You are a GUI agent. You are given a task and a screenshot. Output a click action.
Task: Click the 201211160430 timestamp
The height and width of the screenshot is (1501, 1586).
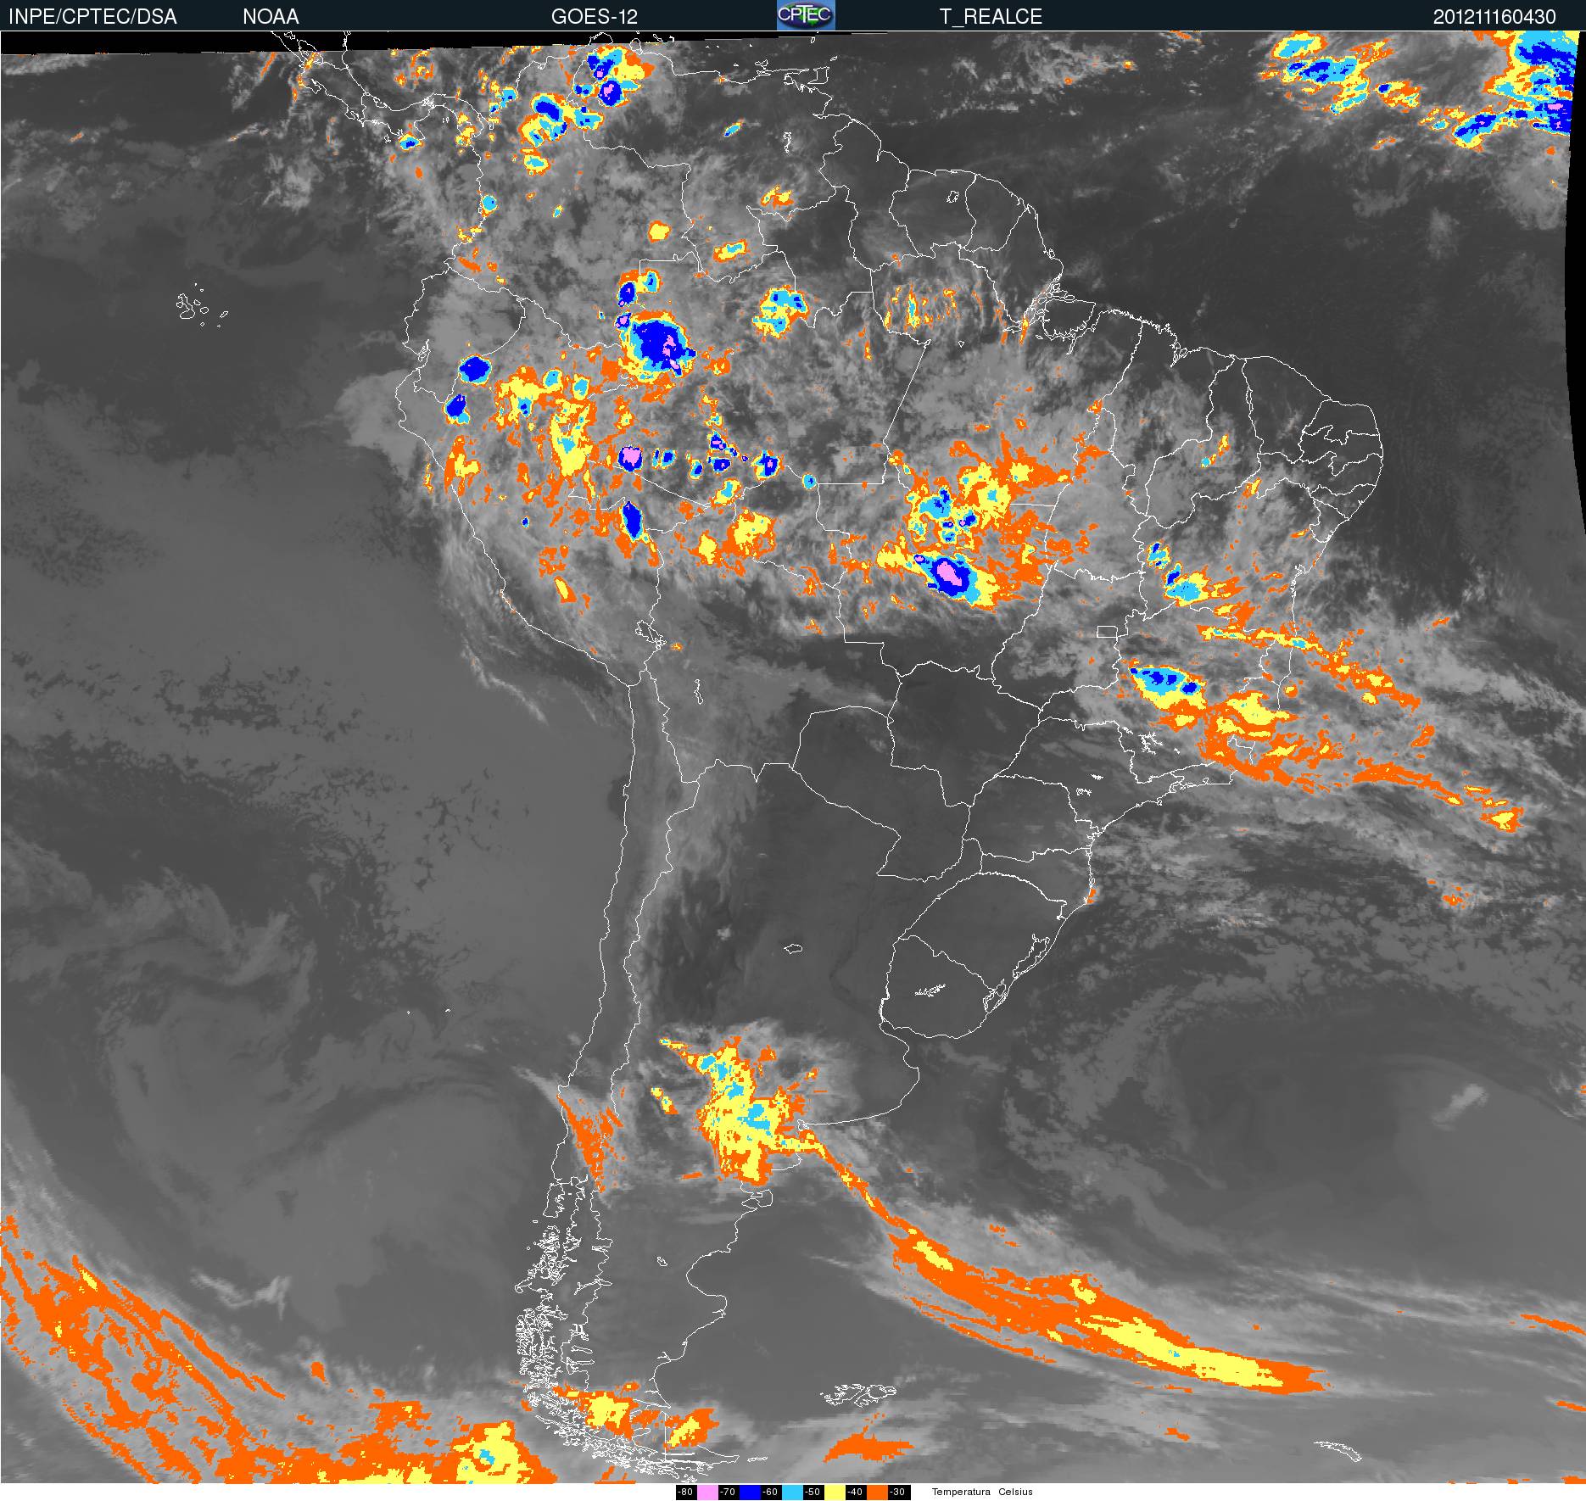click(1494, 17)
